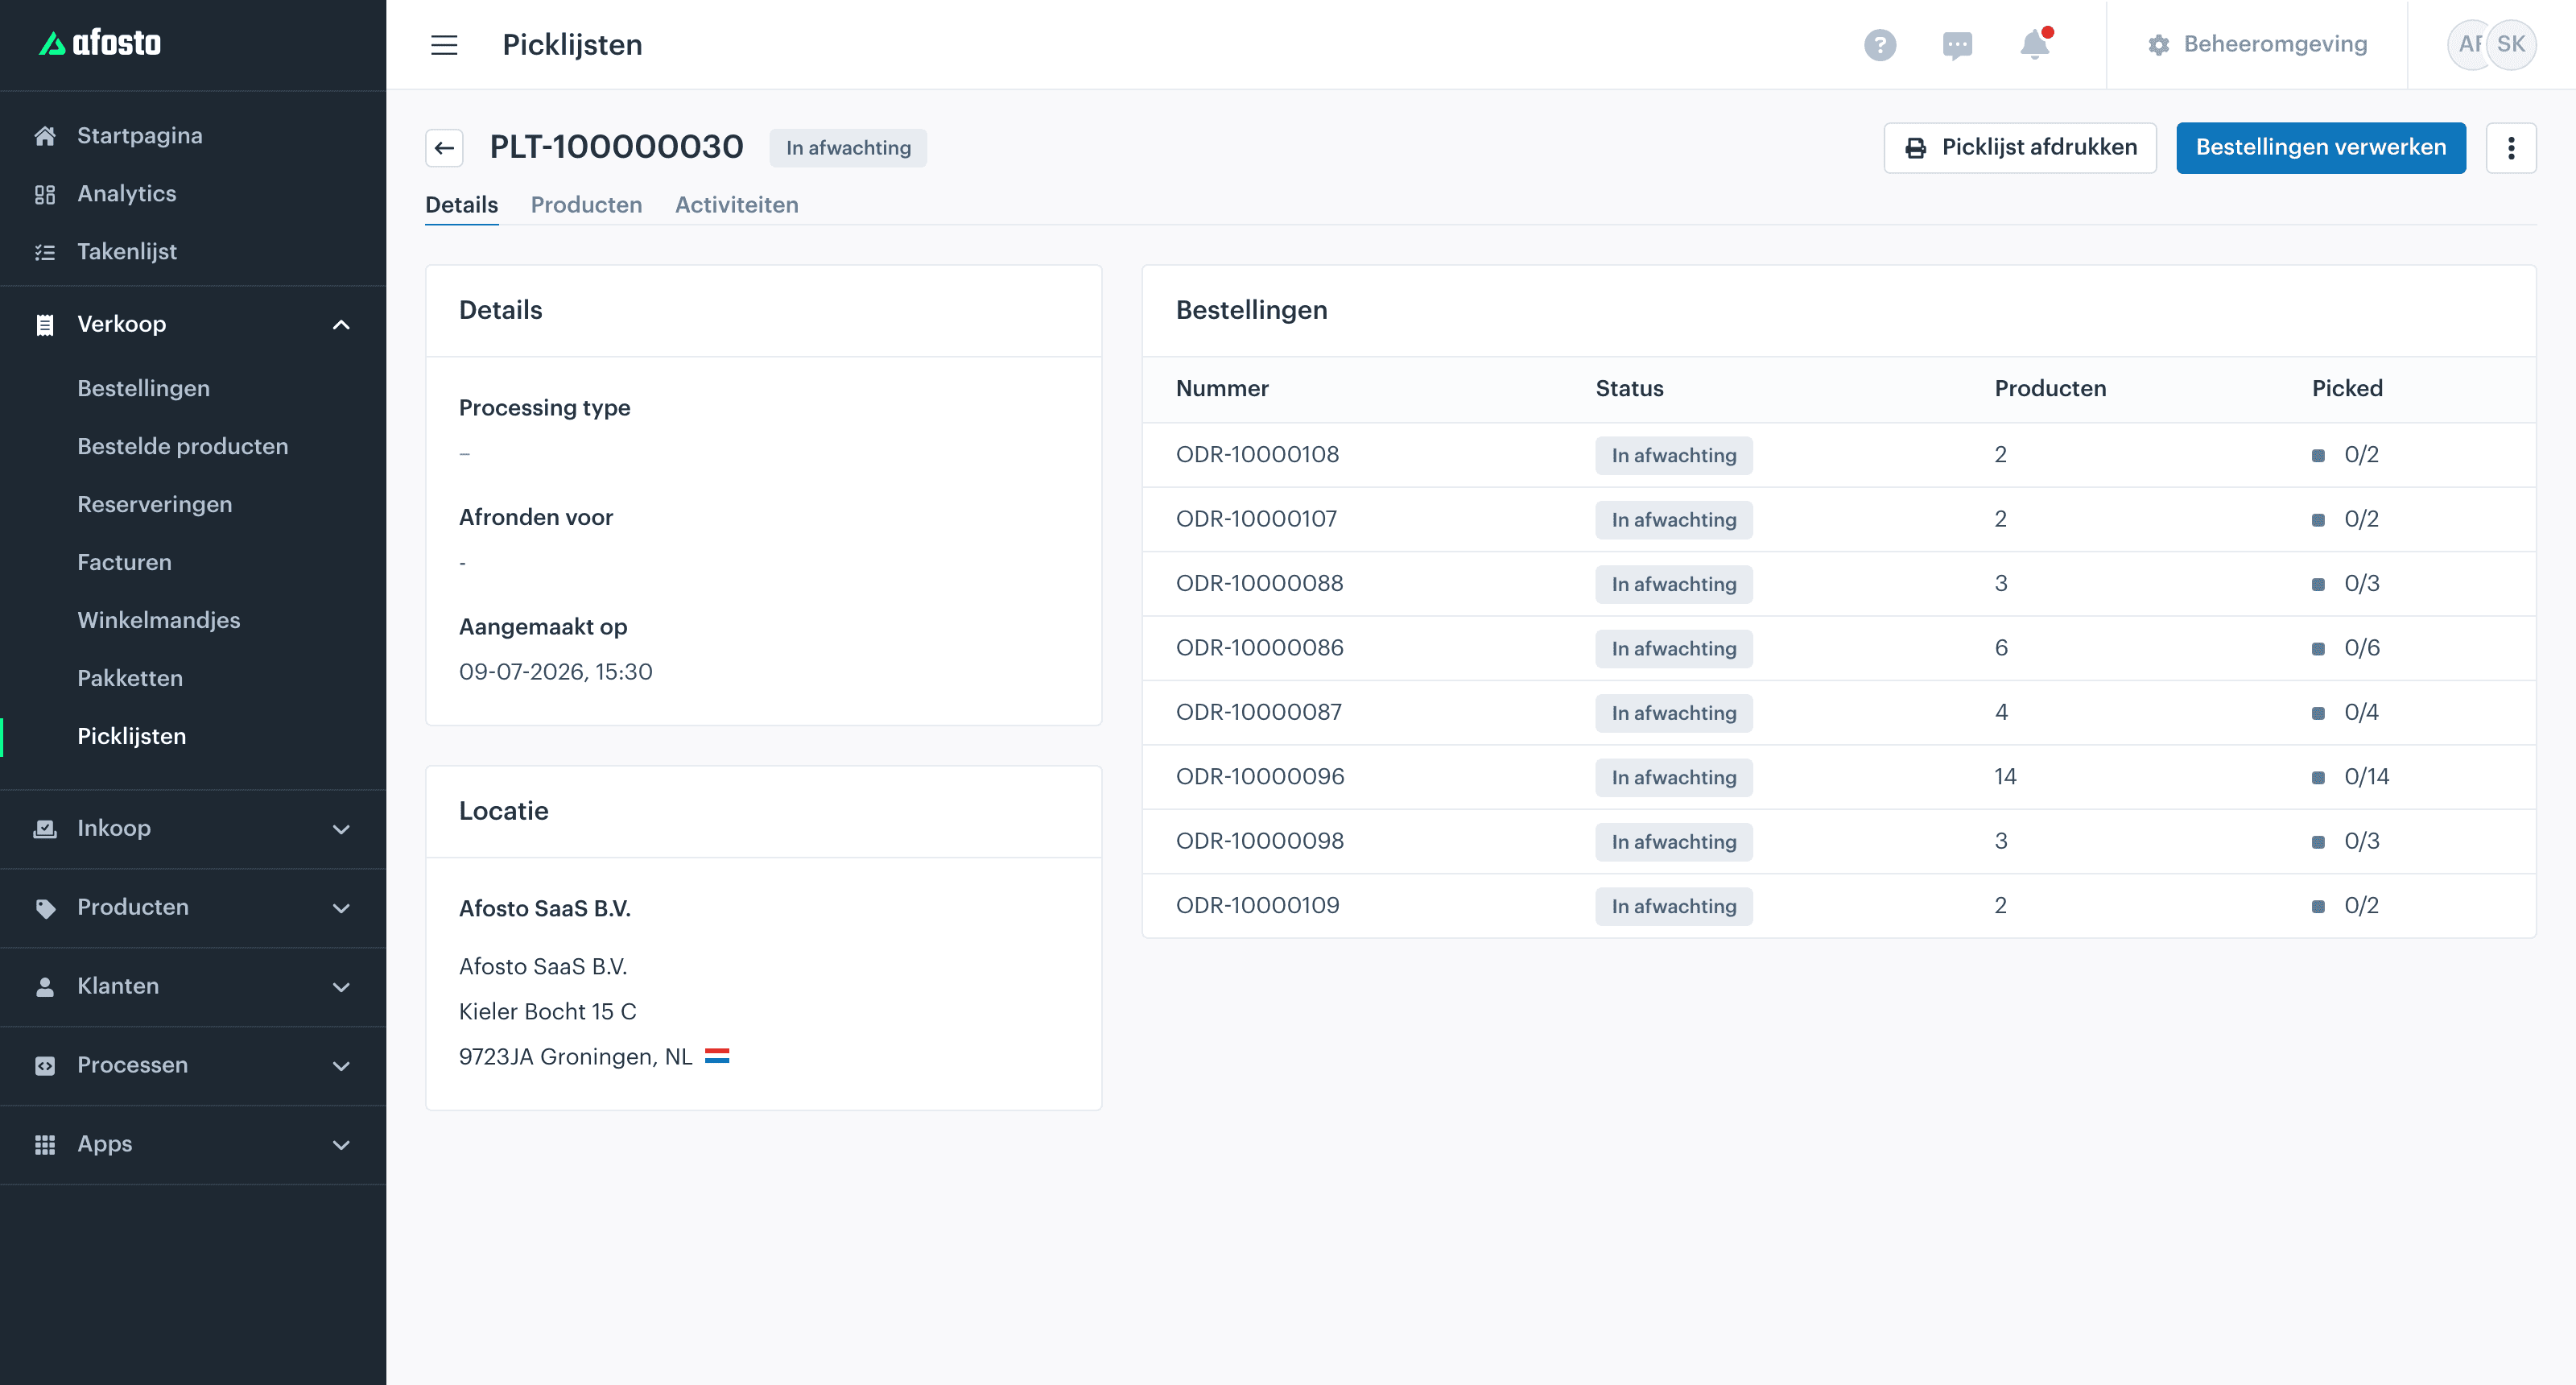The width and height of the screenshot is (2576, 1385).
Task: Click the afosto logo
Action: (x=100, y=43)
